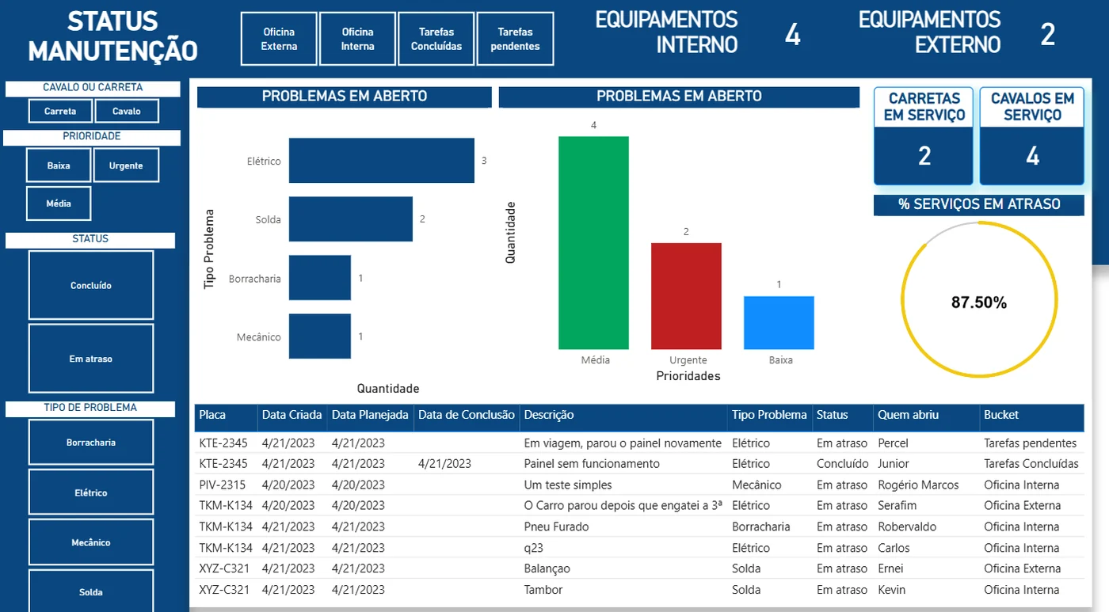Choose Carreta in the Cavalo ou Carreta slicer

click(x=60, y=111)
